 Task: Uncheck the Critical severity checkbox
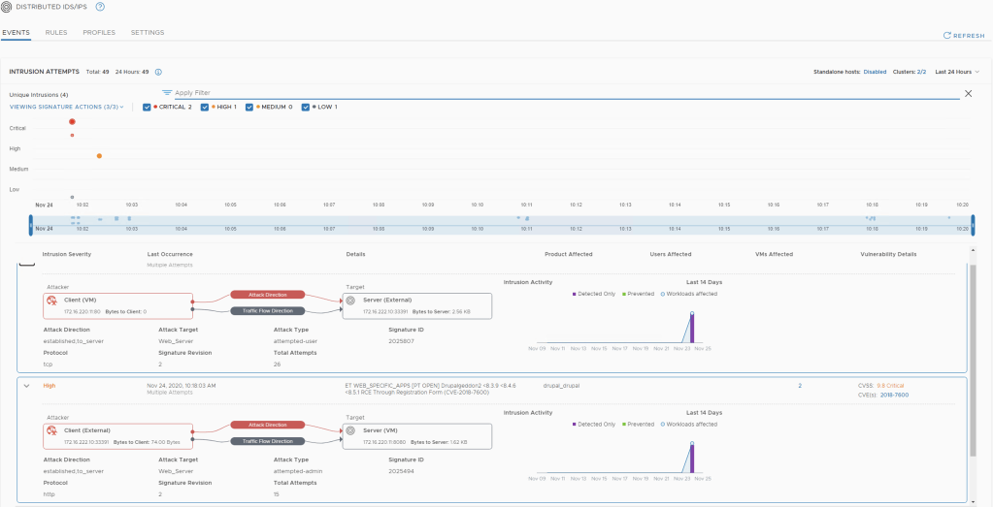[x=147, y=107]
